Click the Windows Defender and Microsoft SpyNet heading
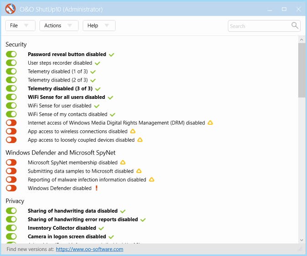The height and width of the screenshot is (256, 307). pyautogui.click(x=61, y=153)
